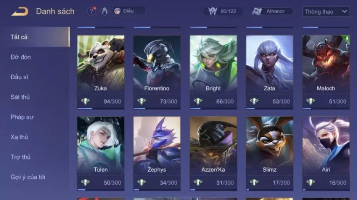Image resolution: width=357 pixels, height=200 pixels.
Task: Open the Điêu hero selector field
Action: tap(129, 11)
